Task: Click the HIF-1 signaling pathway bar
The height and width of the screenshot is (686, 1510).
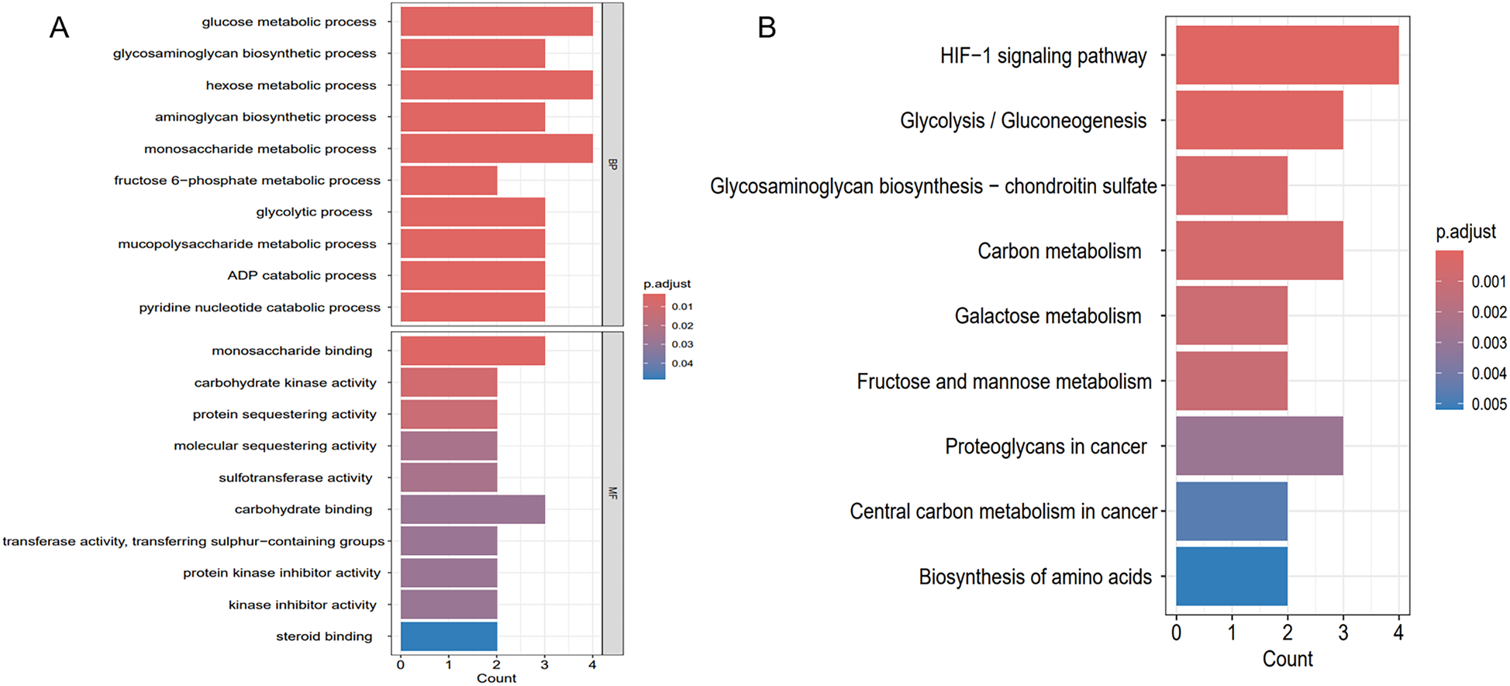Action: click(1287, 55)
